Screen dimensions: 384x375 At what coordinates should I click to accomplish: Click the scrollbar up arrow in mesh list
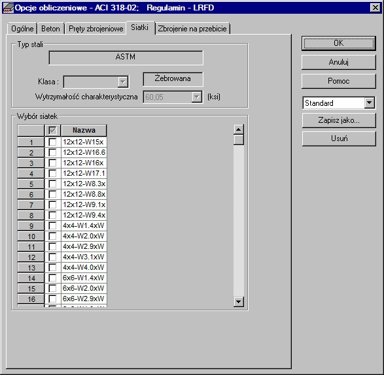(x=239, y=129)
